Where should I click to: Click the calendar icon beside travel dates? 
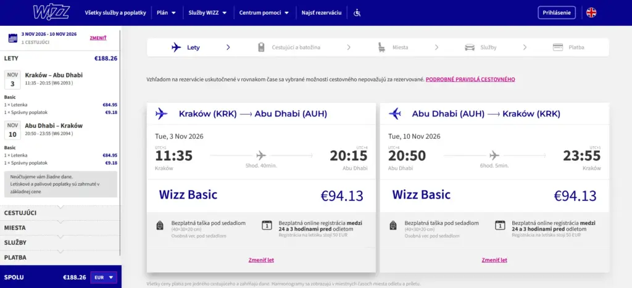pyautogui.click(x=13, y=38)
